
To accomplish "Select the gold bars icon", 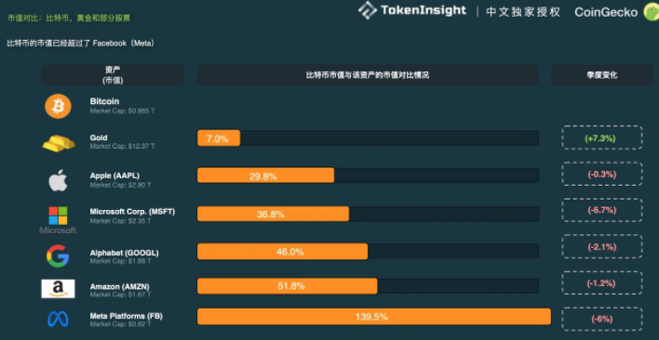I will point(59,143).
